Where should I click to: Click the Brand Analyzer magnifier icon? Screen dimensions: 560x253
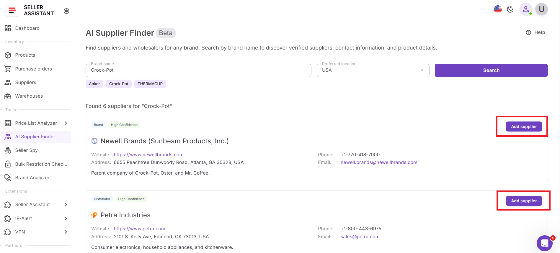(8, 178)
